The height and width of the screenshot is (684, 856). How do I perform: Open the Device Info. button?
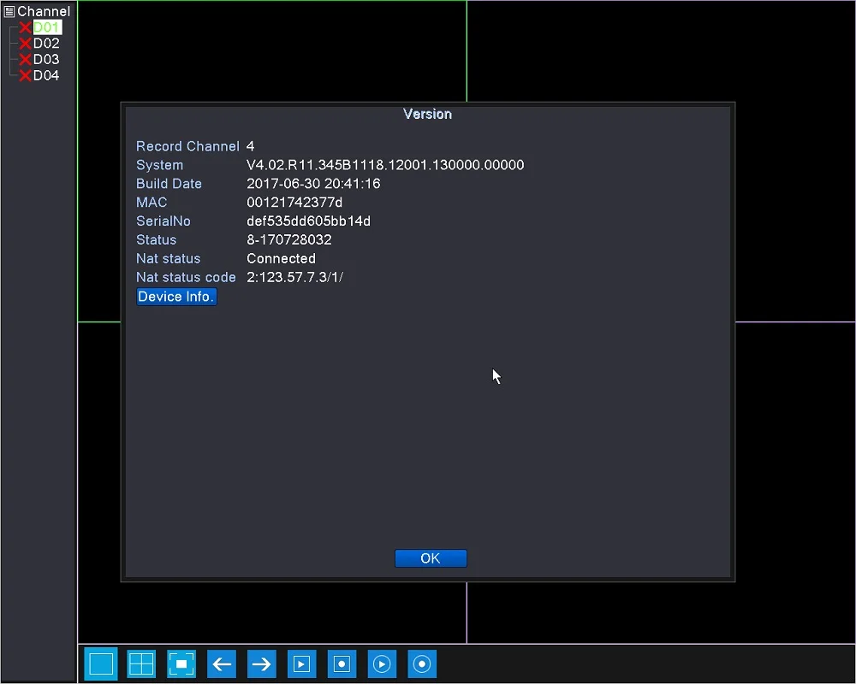coord(176,297)
